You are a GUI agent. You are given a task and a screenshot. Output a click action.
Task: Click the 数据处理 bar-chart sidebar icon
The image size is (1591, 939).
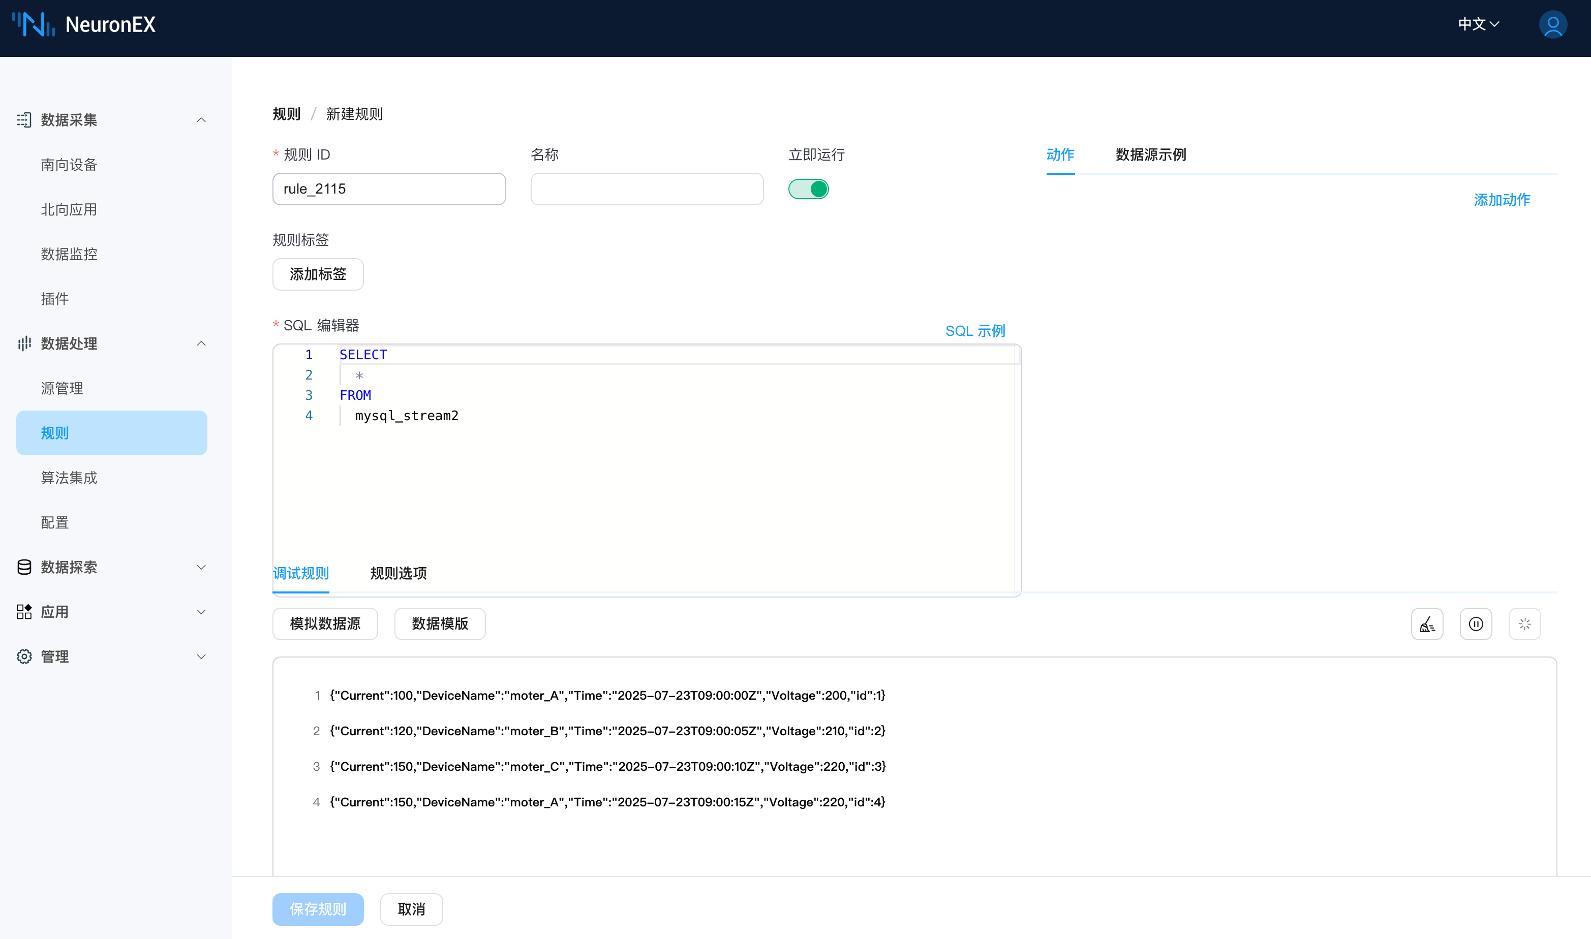(x=24, y=343)
